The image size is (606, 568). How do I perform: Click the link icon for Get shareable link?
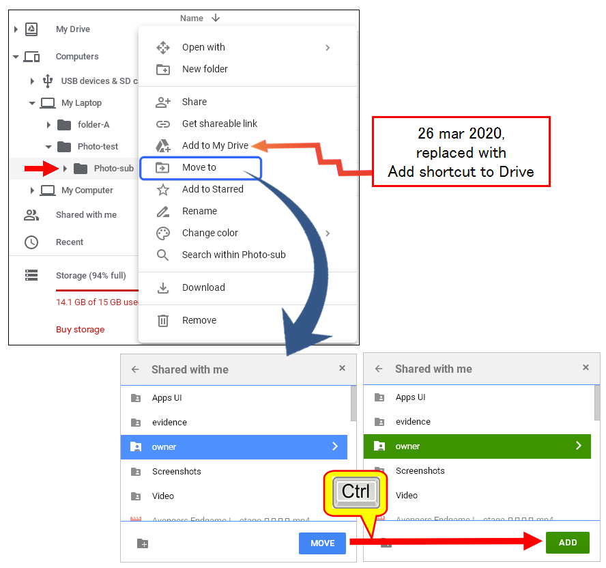(x=162, y=124)
